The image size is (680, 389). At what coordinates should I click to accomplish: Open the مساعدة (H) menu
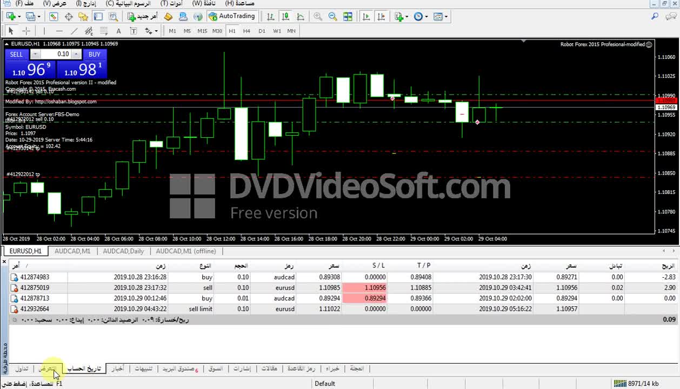(x=239, y=3)
